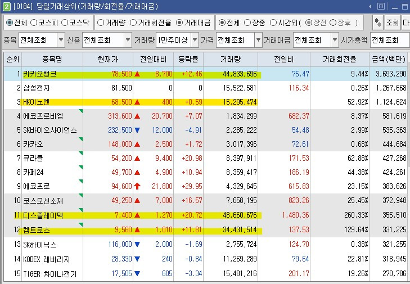The height and width of the screenshot is (284, 410).
Task: Click the 금액(백만) column header
Action: point(389,60)
